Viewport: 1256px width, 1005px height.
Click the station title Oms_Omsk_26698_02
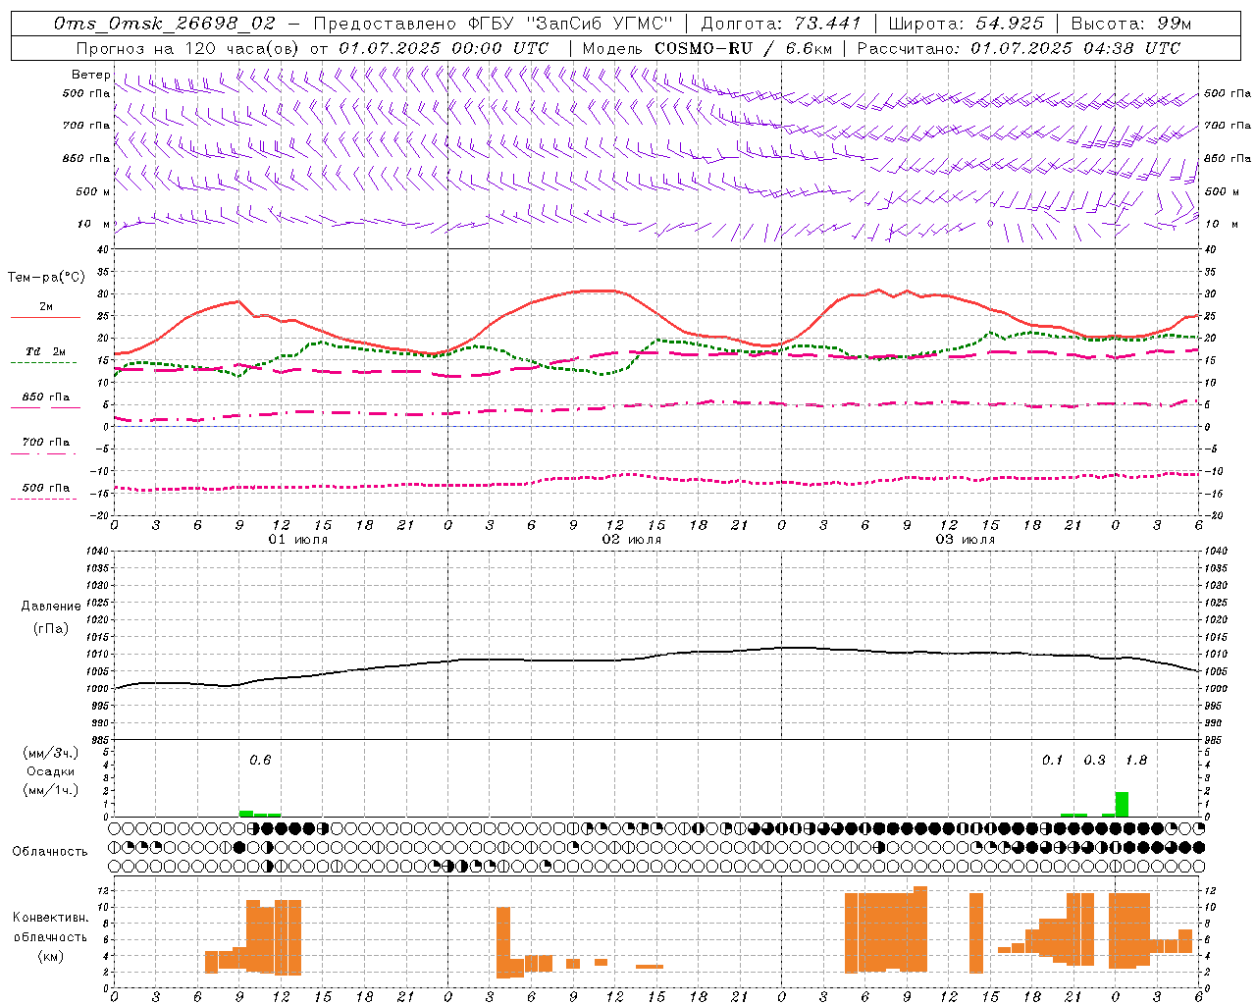[165, 24]
